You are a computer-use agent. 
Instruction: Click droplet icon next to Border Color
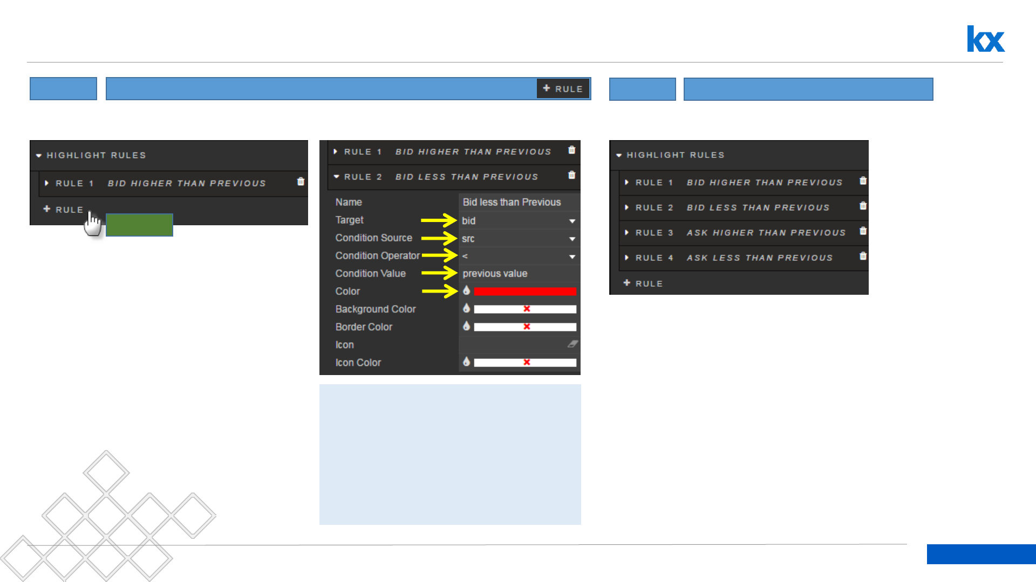pyautogui.click(x=466, y=326)
